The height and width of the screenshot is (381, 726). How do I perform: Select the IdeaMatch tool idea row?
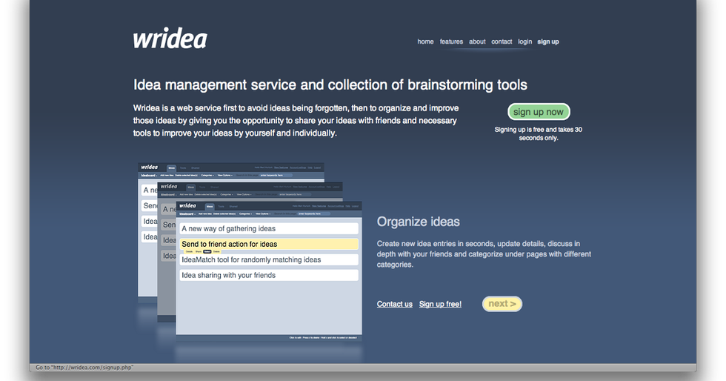[269, 259]
